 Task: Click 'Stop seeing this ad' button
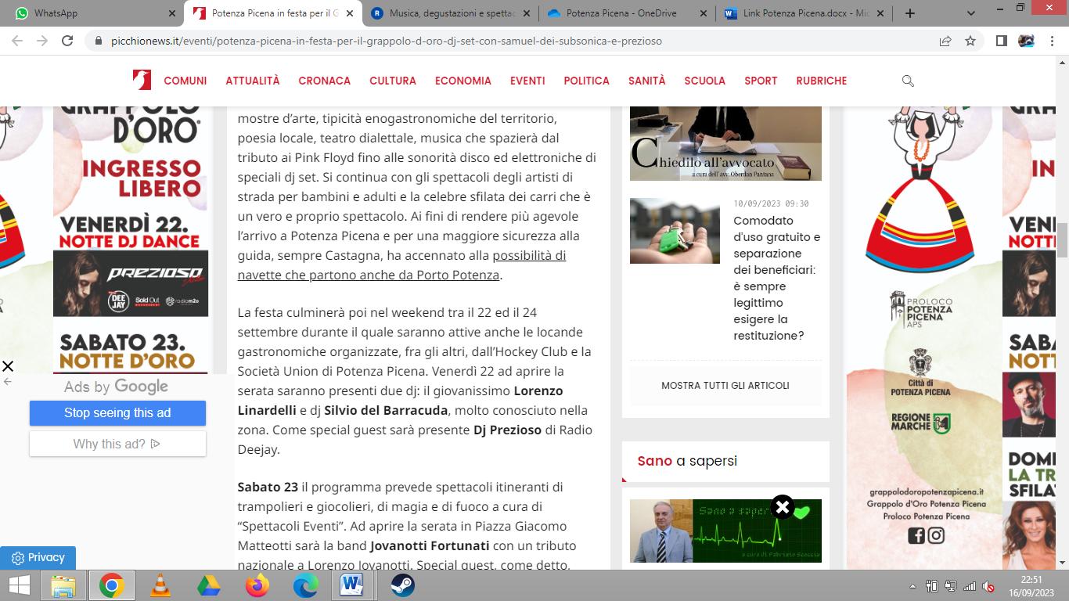[x=117, y=412]
